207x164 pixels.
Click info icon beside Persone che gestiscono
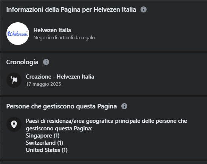(124, 106)
